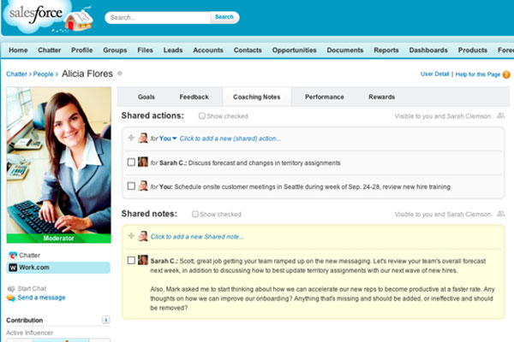Click the Search button
Viewport: 514px width, 342px height.
coord(224,17)
